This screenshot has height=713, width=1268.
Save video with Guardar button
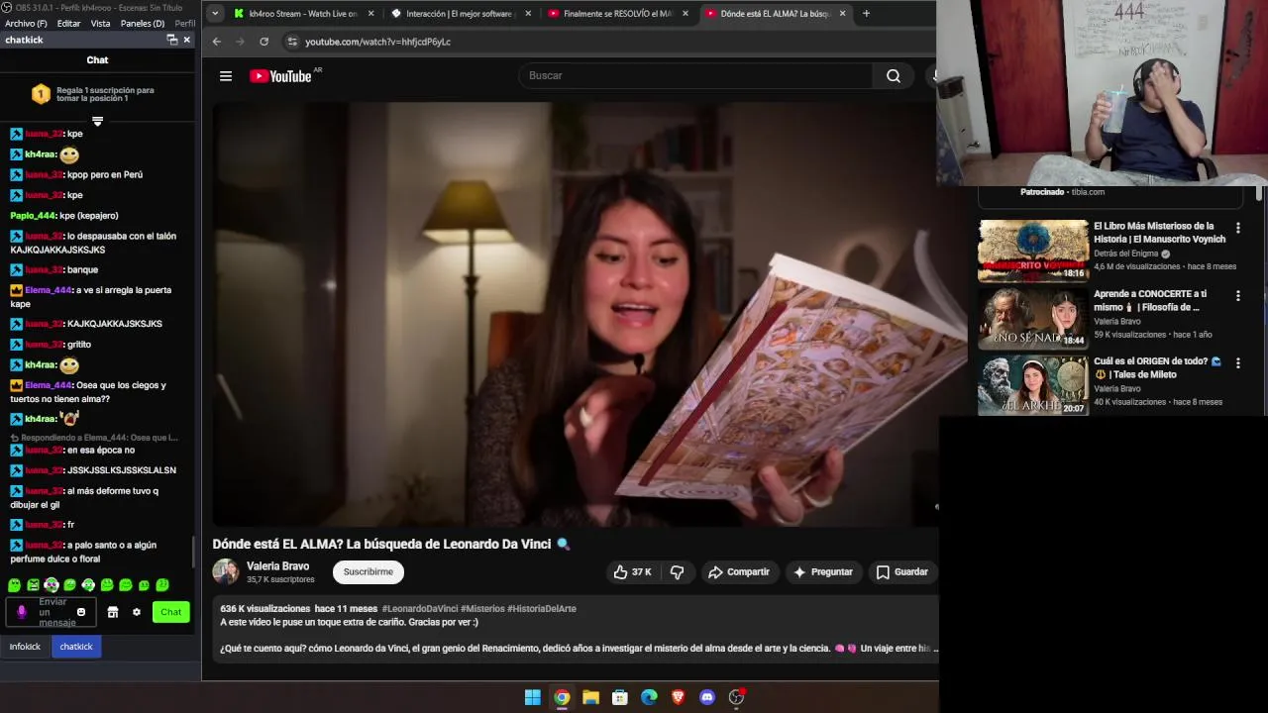[901, 572]
